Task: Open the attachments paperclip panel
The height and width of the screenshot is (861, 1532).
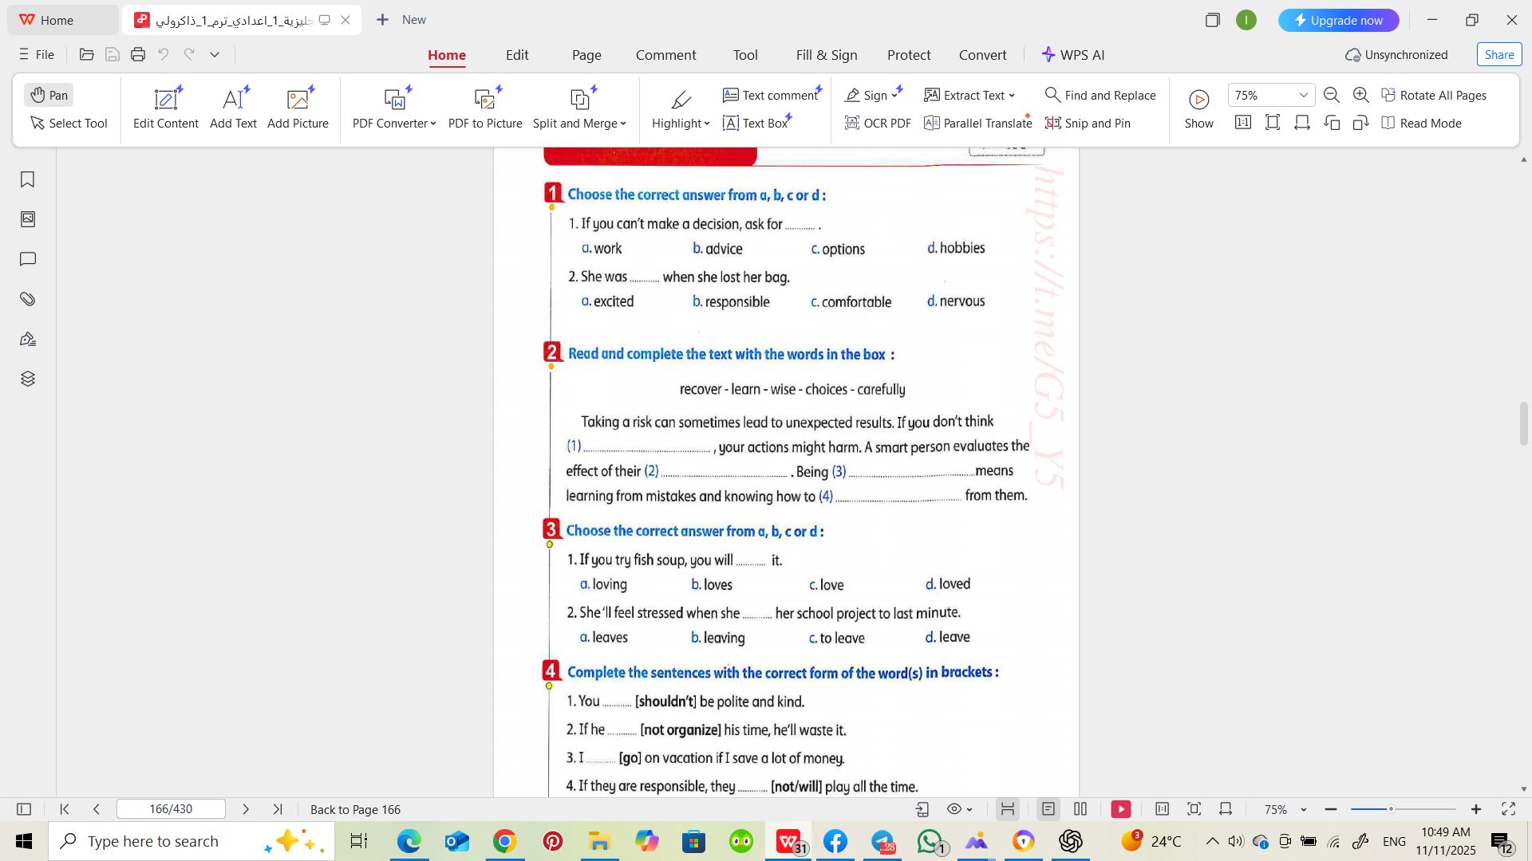Action: [x=27, y=299]
